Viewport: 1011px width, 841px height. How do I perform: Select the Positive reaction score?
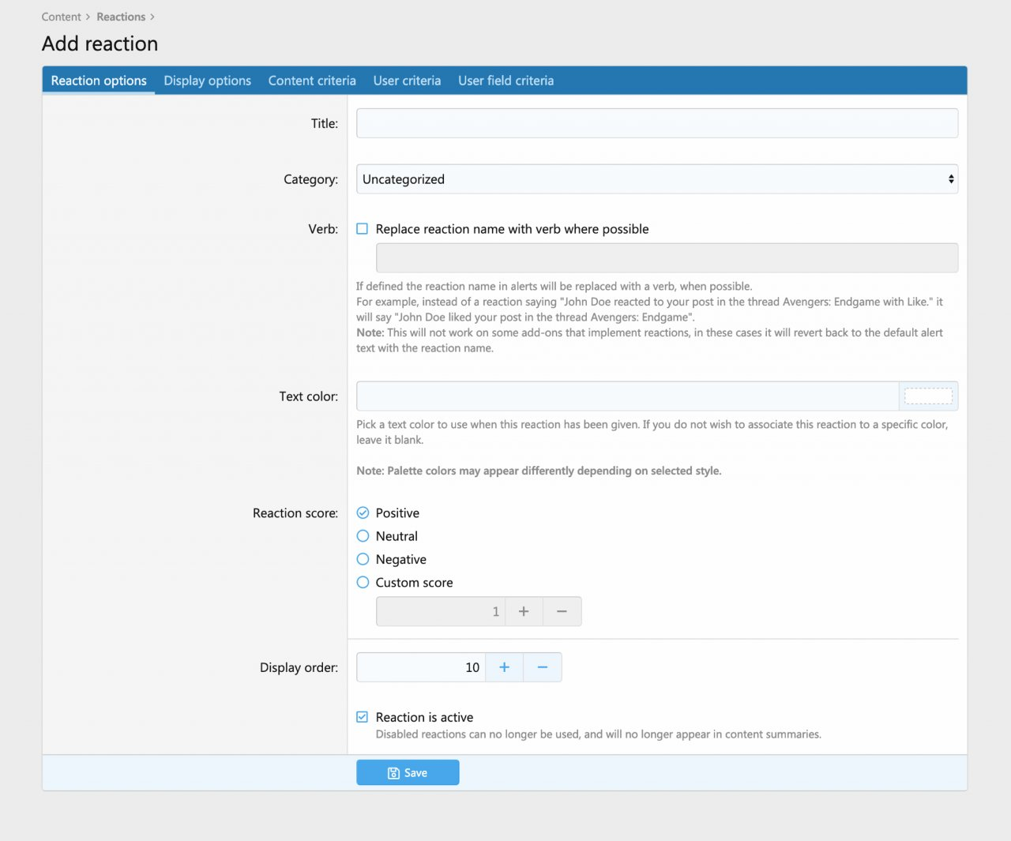363,513
